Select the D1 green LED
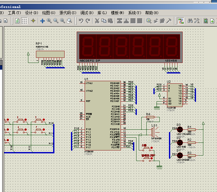 tap(180, 155)
